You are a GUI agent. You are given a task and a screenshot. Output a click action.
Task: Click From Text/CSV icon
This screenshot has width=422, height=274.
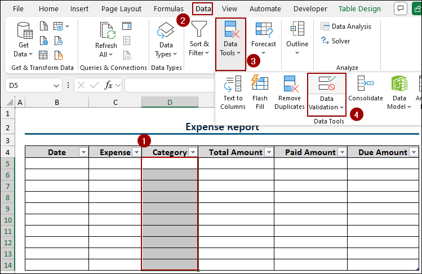click(x=43, y=26)
